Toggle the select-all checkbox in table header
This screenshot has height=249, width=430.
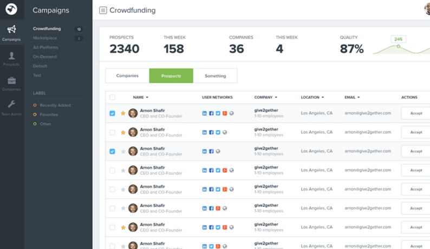[x=112, y=97]
